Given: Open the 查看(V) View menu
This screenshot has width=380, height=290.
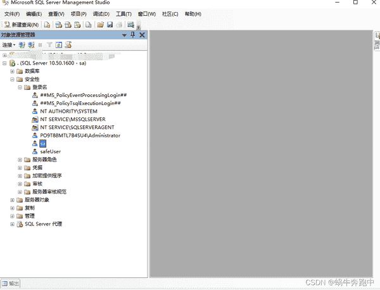Looking at the screenshot, I should click(56, 13).
